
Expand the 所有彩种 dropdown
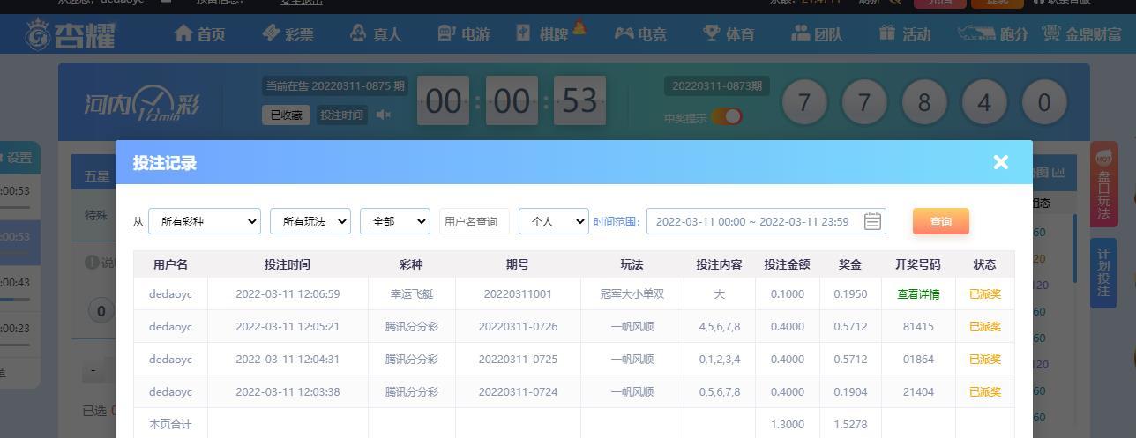click(205, 221)
